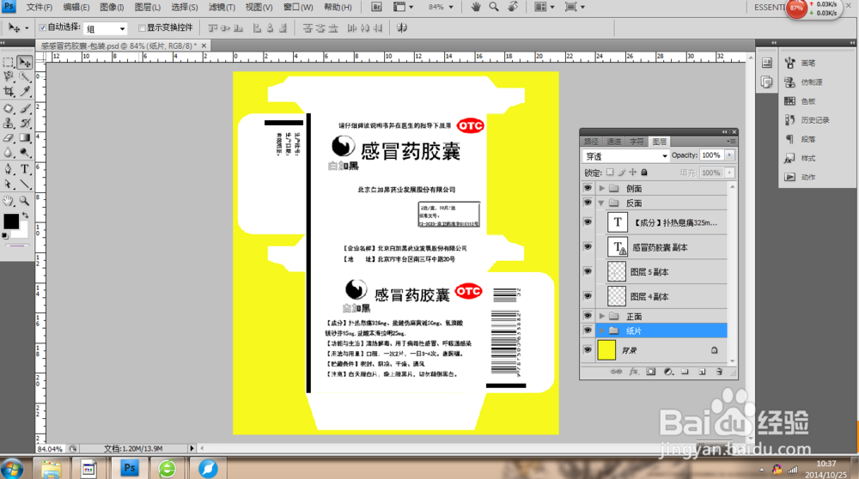Collapse the 反面 layer group
Image resolution: width=859 pixels, height=479 pixels.
click(601, 203)
